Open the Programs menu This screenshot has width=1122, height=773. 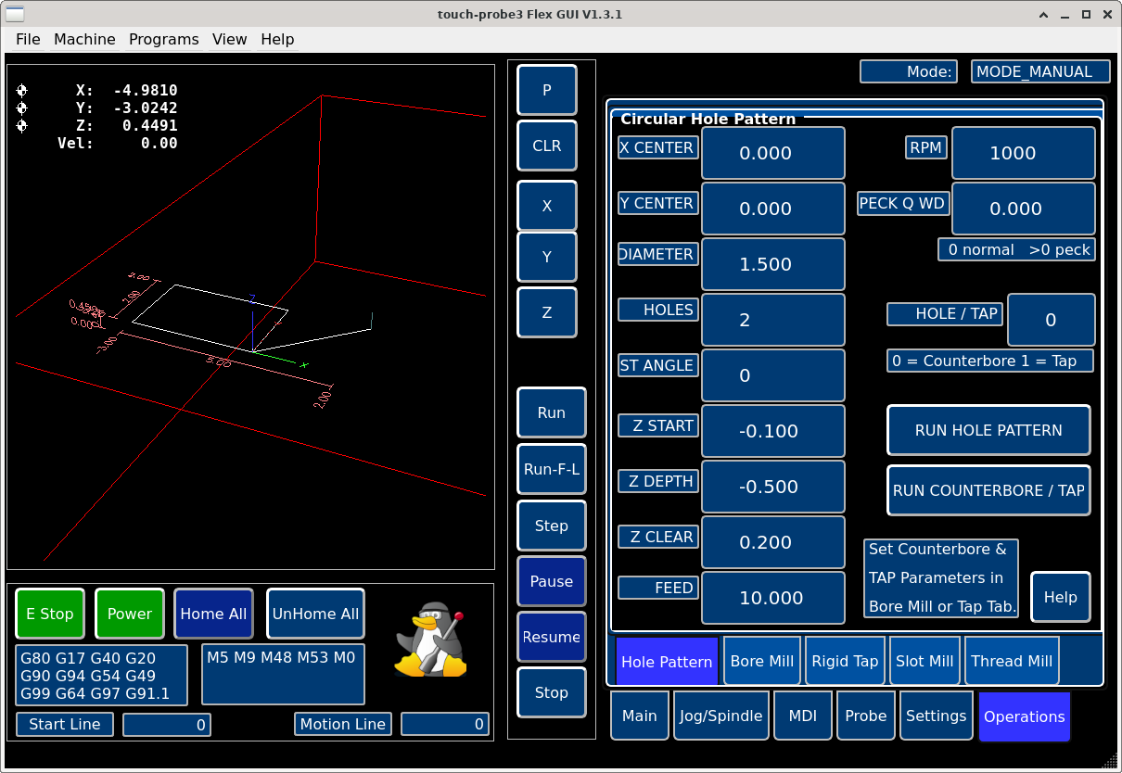[163, 39]
